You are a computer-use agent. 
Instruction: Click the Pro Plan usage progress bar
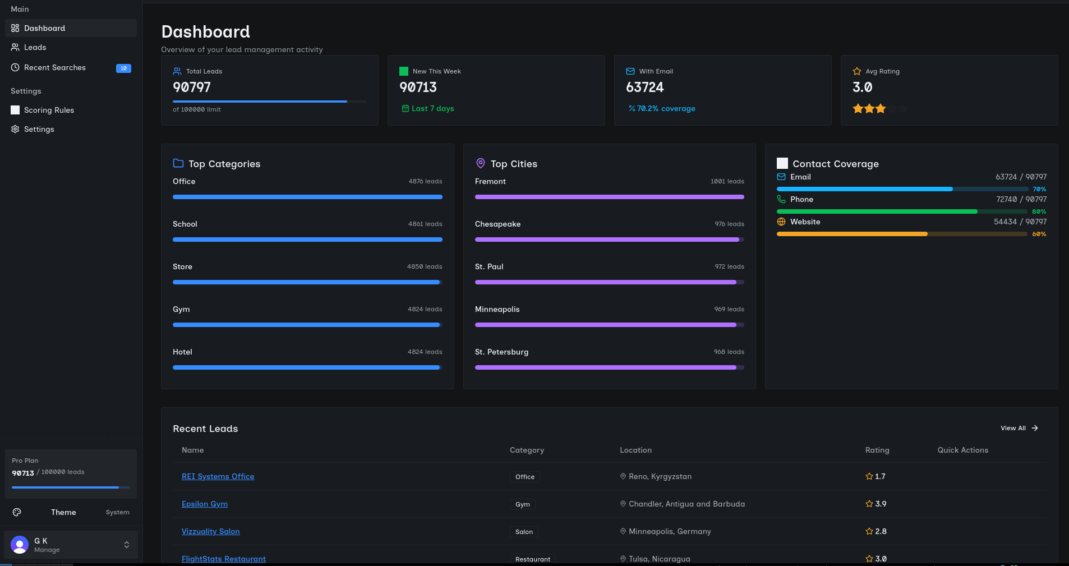point(71,487)
